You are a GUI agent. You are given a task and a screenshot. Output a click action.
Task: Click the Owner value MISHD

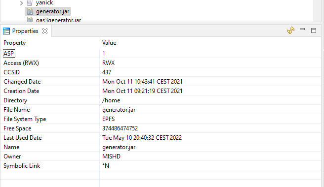[x=111, y=156]
